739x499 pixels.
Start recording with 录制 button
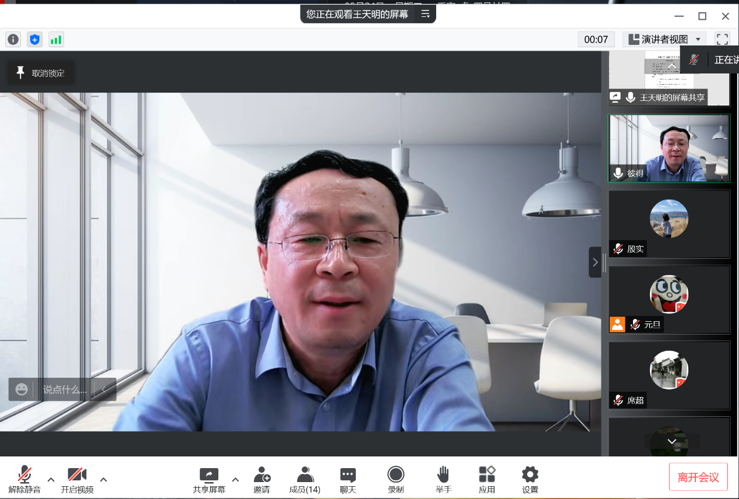click(396, 479)
